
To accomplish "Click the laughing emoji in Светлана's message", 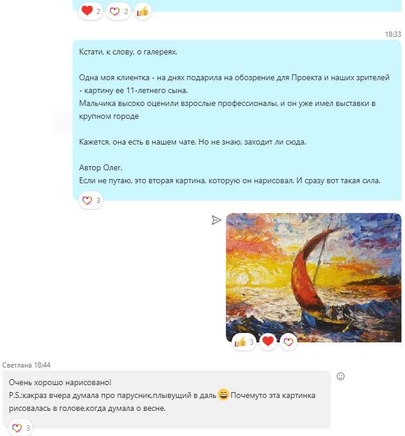I will point(223,394).
